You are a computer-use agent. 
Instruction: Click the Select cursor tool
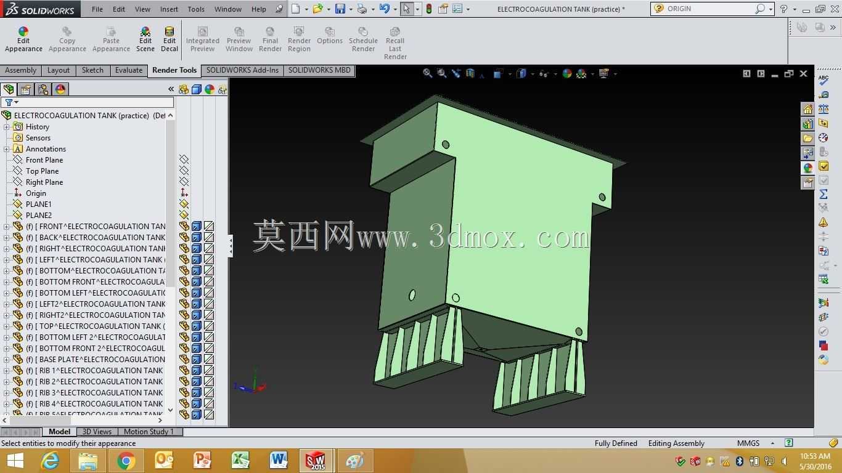tap(406, 9)
